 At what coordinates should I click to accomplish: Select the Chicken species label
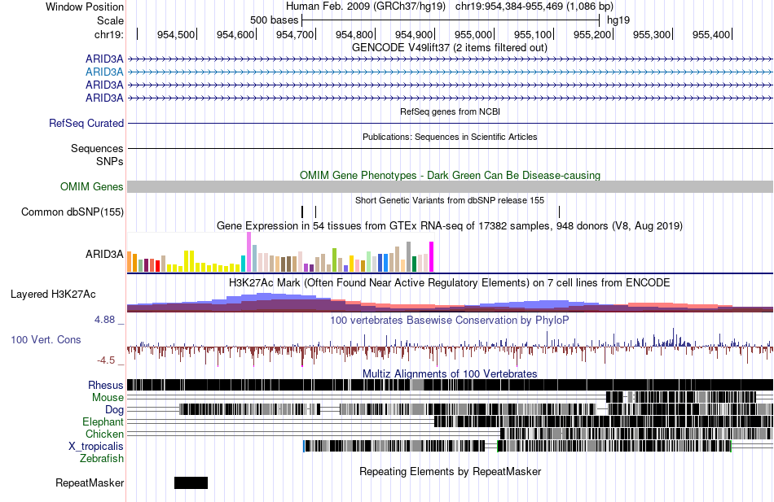coord(104,434)
